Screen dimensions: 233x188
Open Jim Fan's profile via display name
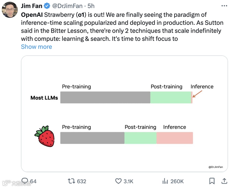pyautogui.click(x=31, y=6)
